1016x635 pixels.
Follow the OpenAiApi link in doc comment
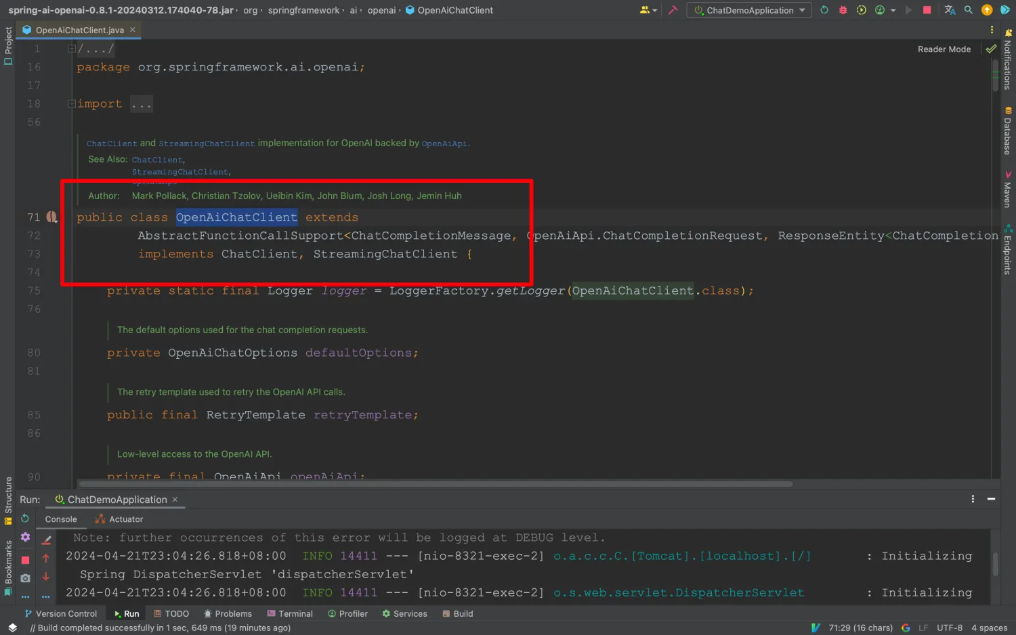pos(444,144)
